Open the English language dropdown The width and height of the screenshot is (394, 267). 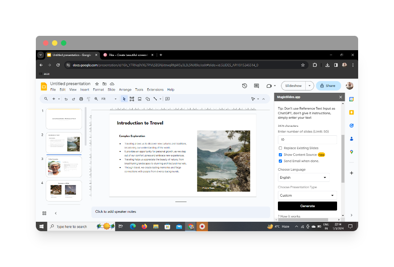303,177
